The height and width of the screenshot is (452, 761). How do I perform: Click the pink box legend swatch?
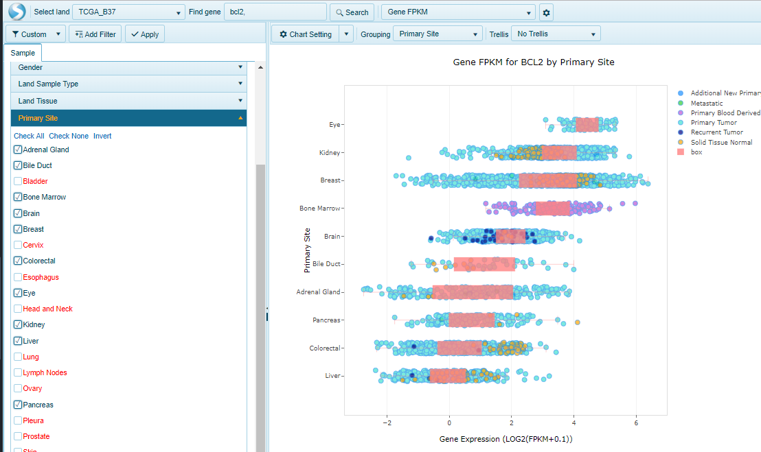680,152
